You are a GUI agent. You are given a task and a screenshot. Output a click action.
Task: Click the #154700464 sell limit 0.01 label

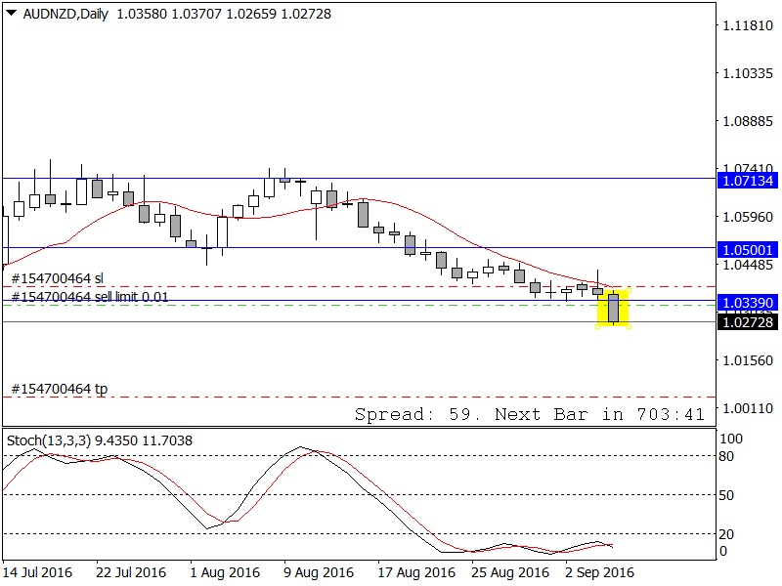[x=90, y=297]
